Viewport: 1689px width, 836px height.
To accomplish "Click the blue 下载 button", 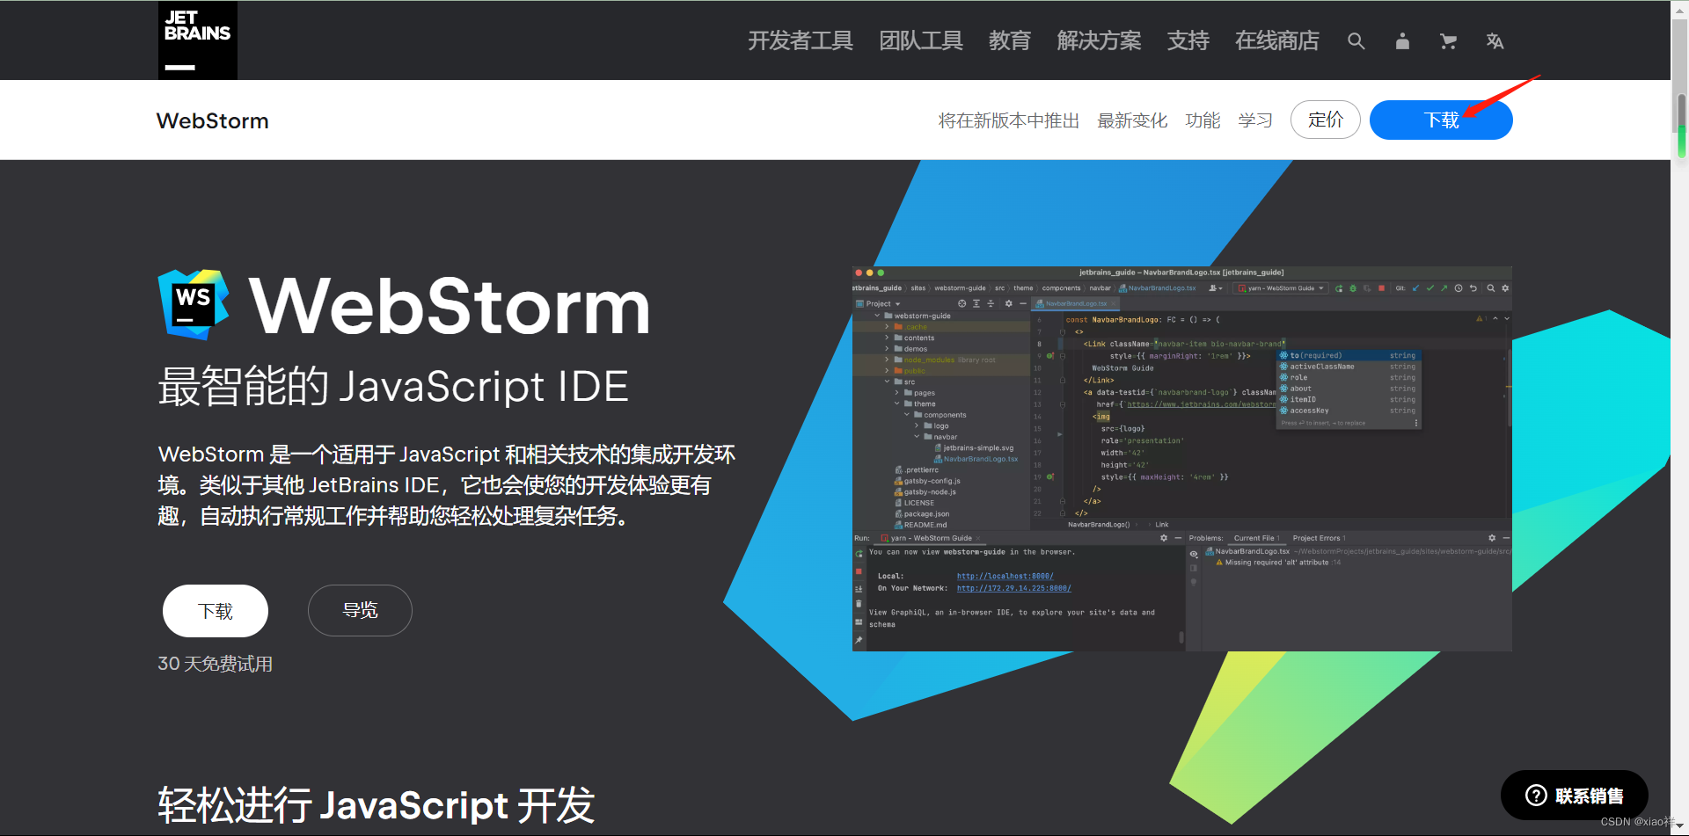I will [1441, 120].
